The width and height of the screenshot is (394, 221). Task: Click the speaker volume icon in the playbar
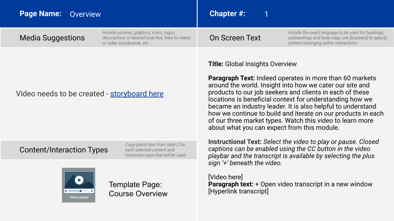coord(92,191)
